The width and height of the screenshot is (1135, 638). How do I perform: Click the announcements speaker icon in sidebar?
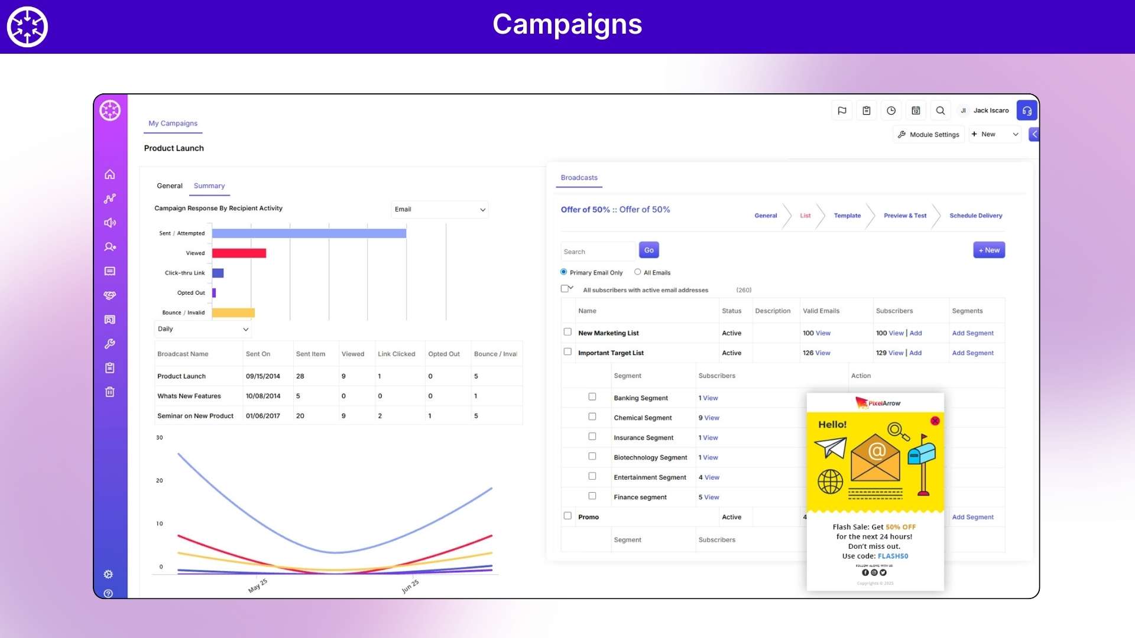click(x=110, y=223)
